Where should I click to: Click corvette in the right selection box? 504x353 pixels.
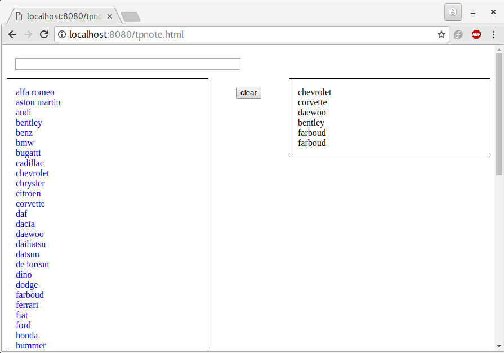point(312,102)
